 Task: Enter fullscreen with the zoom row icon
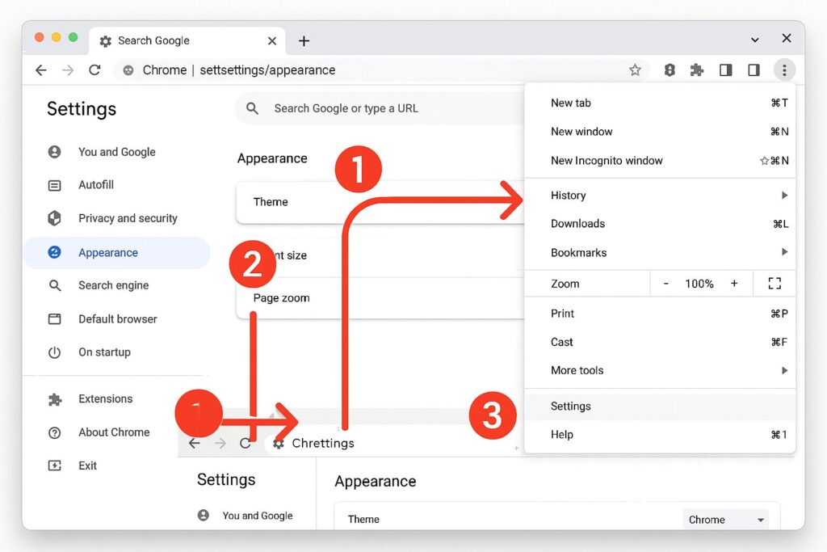pyautogui.click(x=775, y=284)
